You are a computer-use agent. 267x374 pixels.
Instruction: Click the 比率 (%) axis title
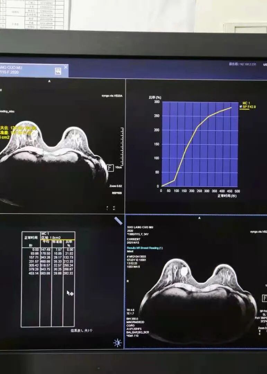coord(155,97)
